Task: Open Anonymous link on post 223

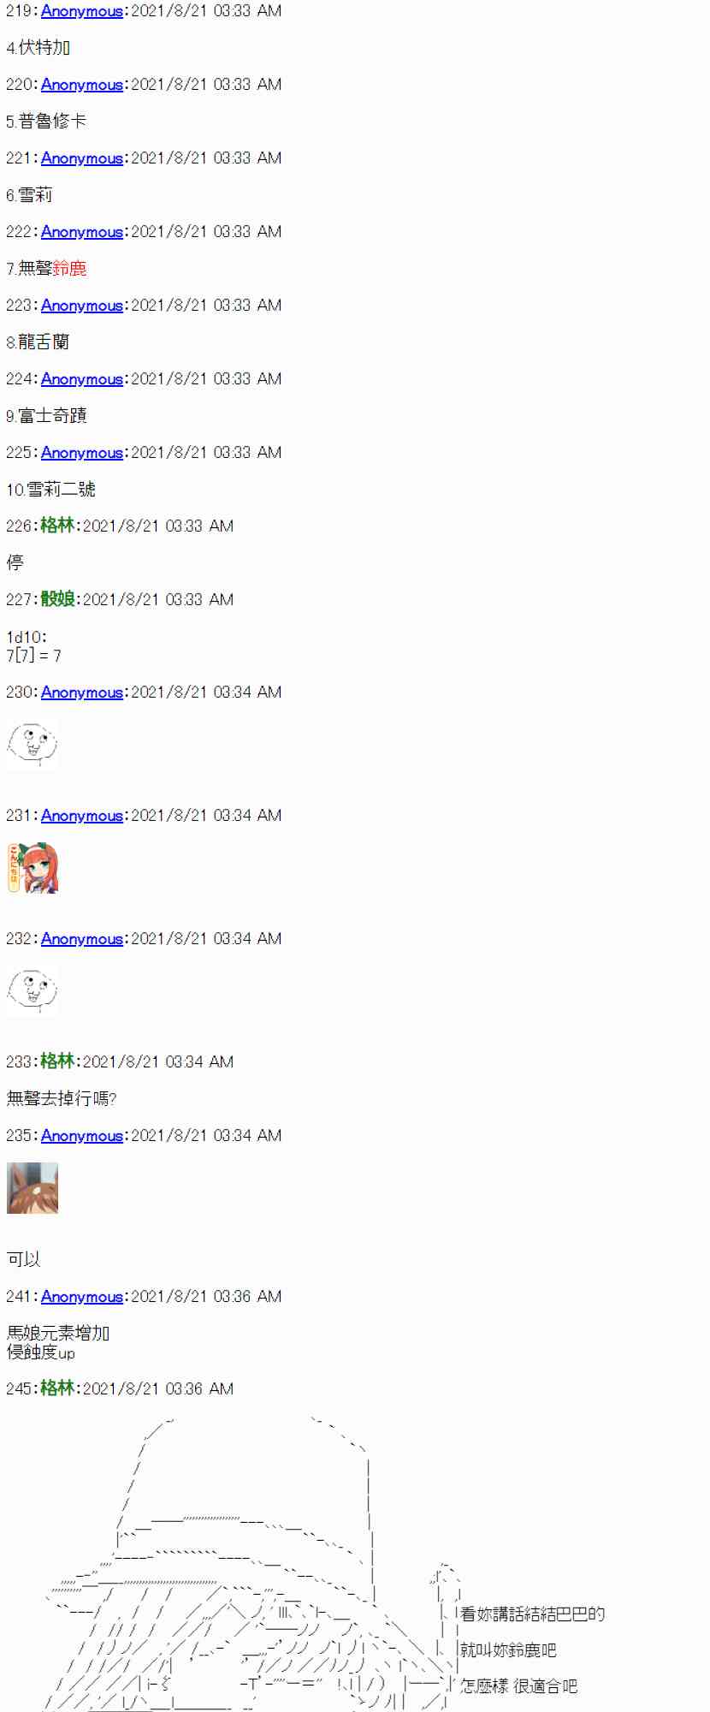Action: click(82, 306)
